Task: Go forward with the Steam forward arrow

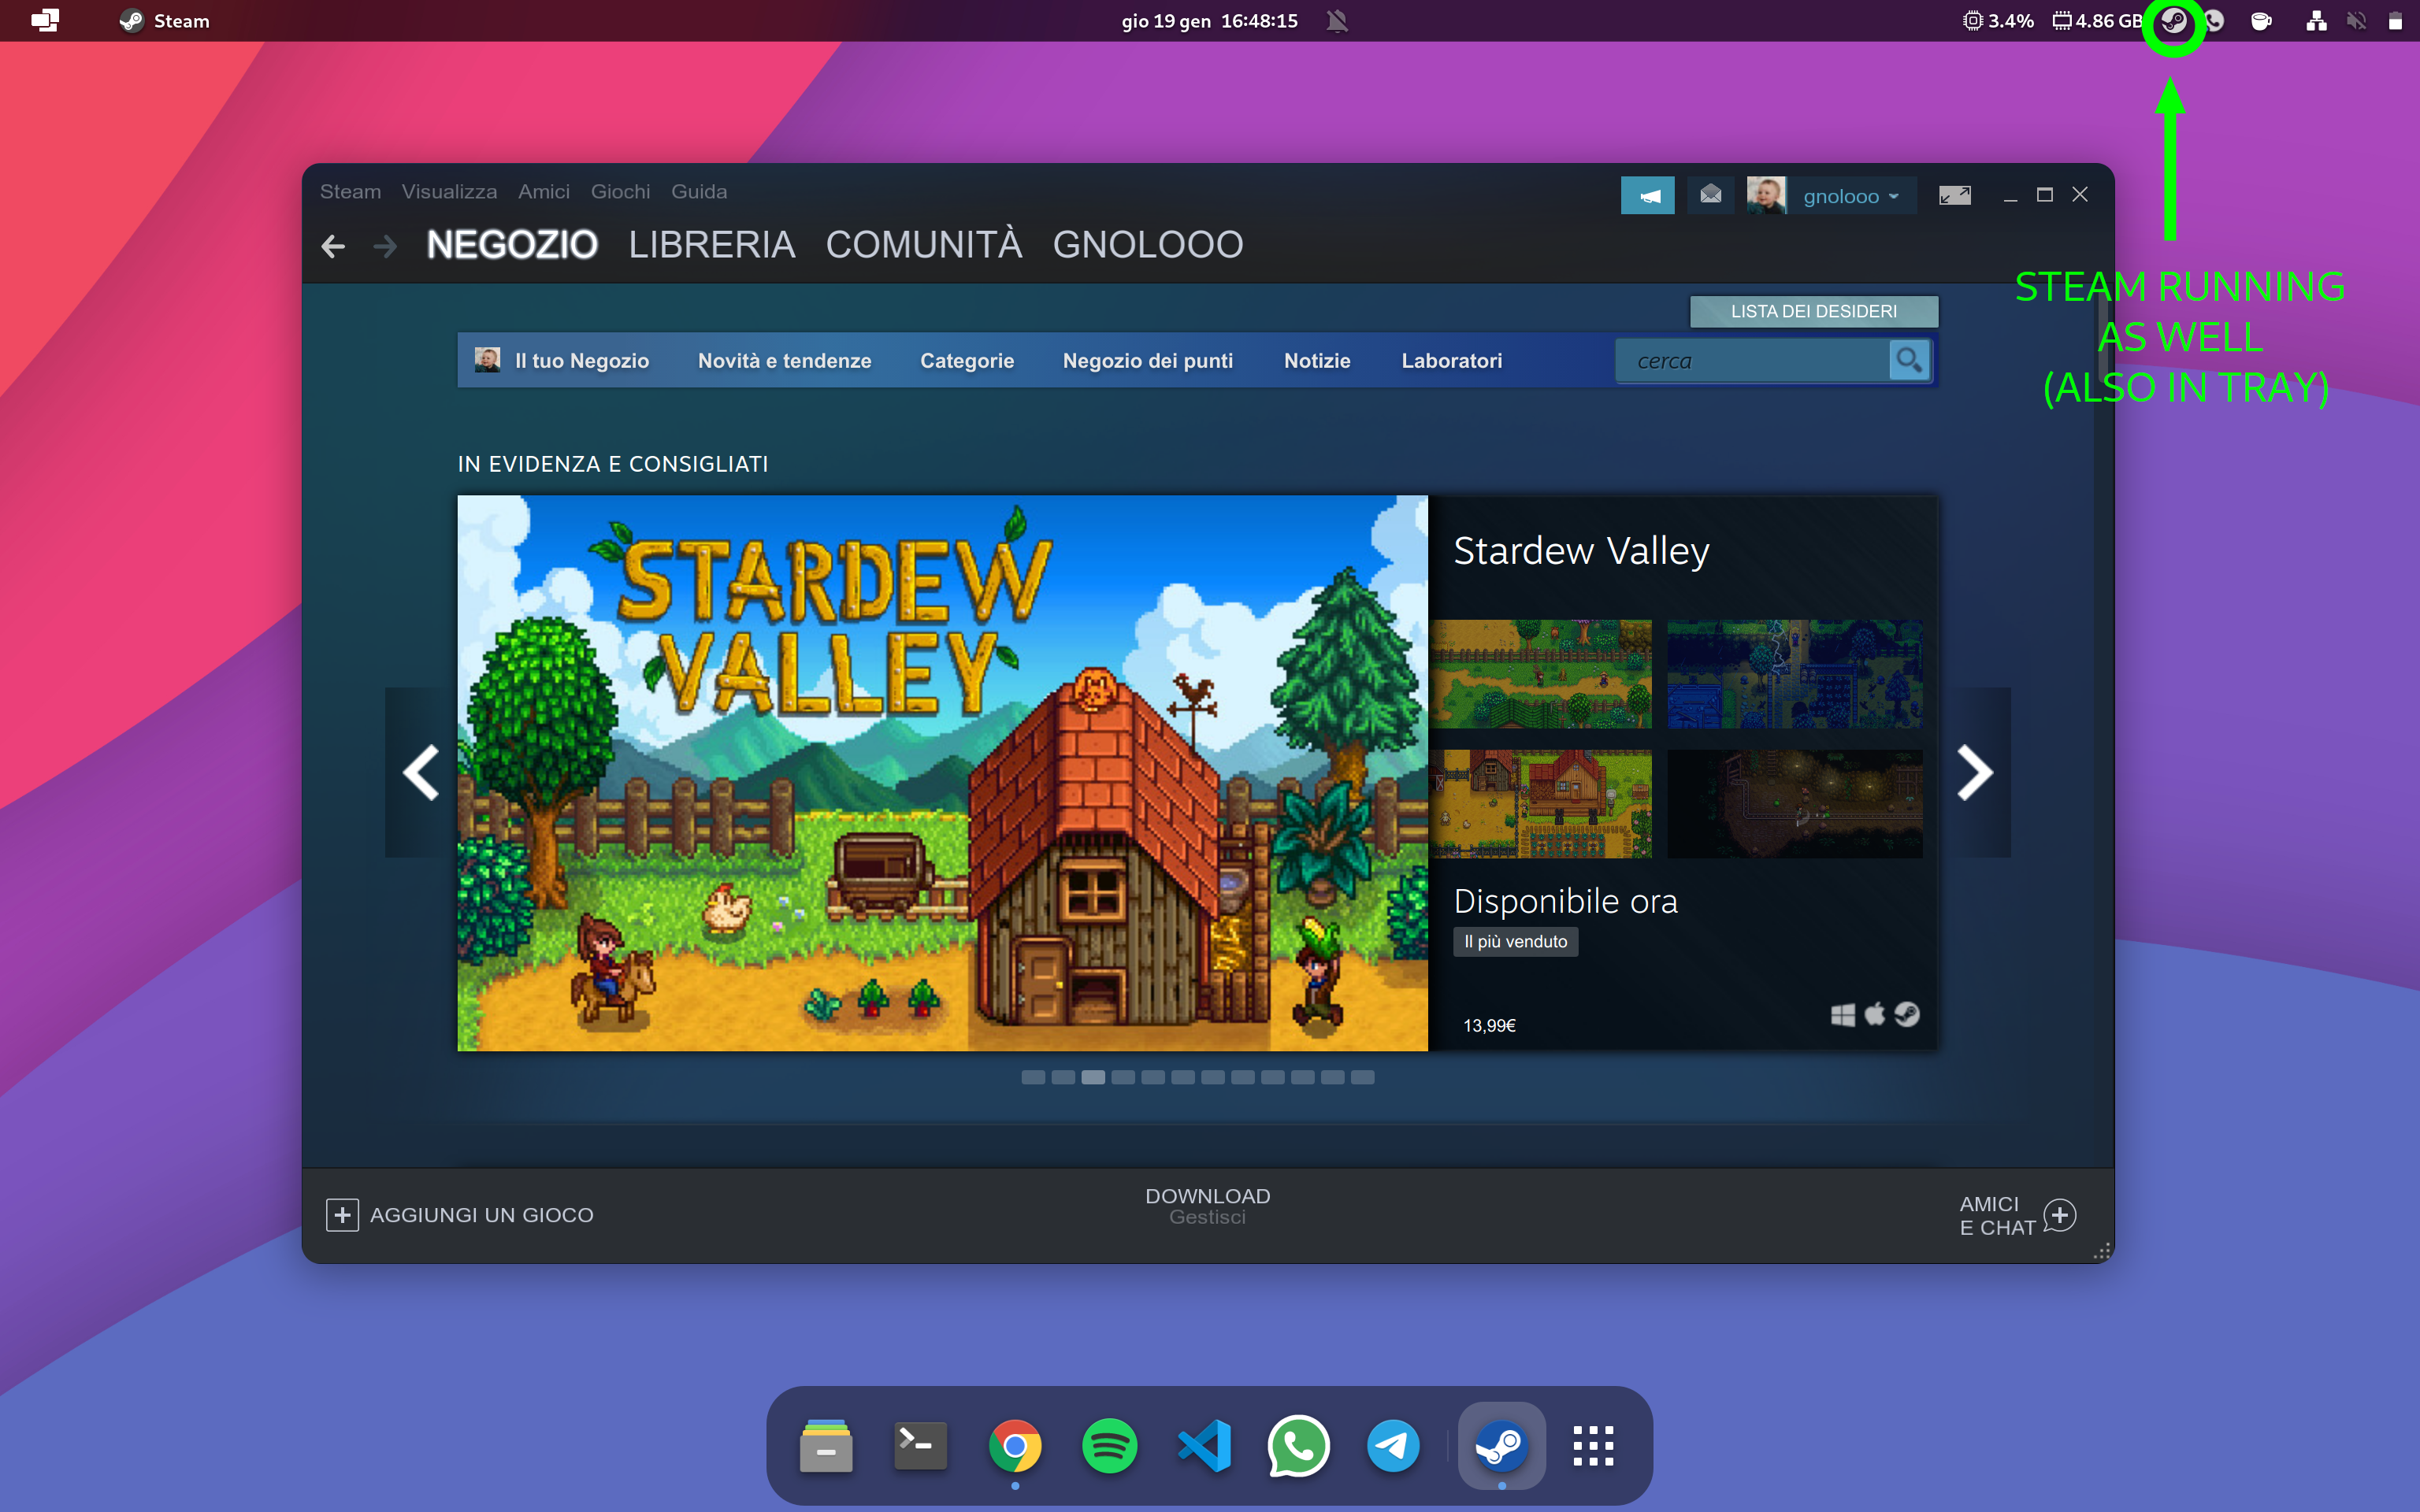Action: click(385, 246)
